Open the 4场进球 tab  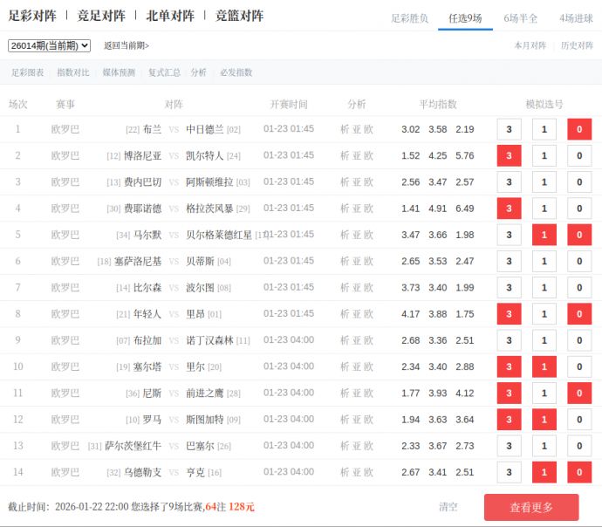coord(576,17)
